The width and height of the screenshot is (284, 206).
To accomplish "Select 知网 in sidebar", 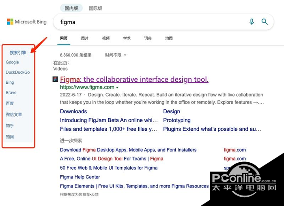I will (x=10, y=137).
